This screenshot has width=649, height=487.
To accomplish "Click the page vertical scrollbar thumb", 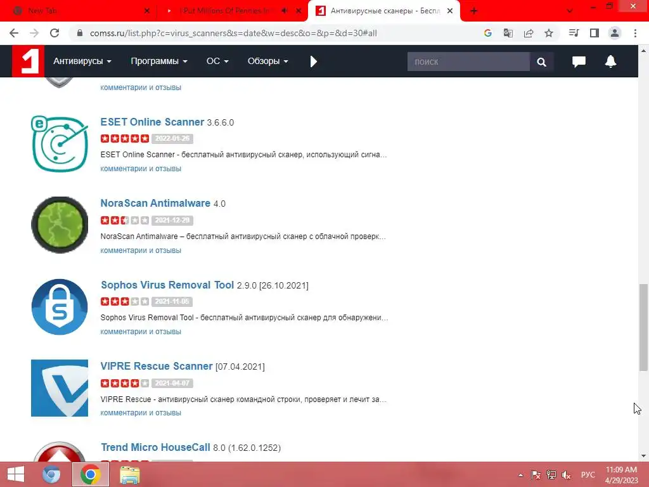I will (643, 327).
